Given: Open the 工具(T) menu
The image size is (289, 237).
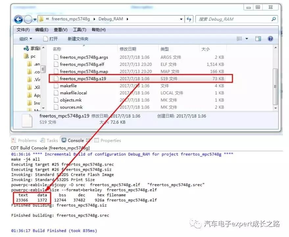Looking at the screenshot, I should click(80, 30).
